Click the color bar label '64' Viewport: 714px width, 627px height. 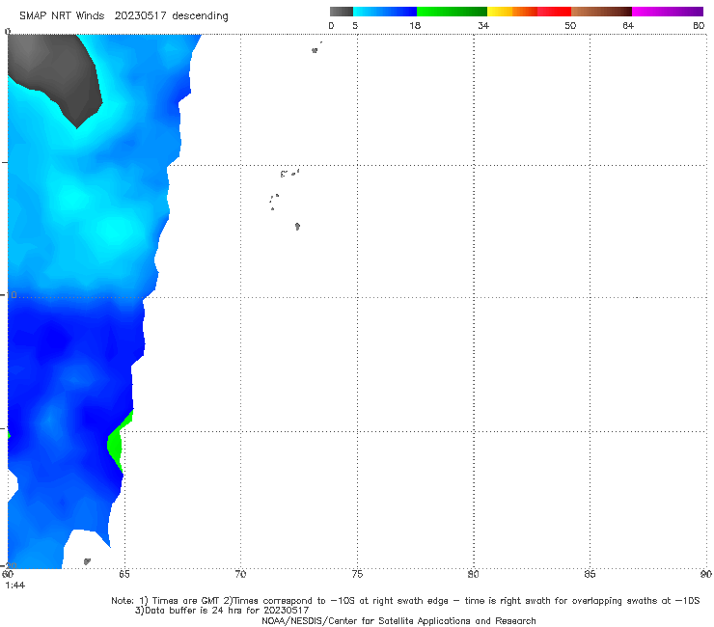coord(628,25)
